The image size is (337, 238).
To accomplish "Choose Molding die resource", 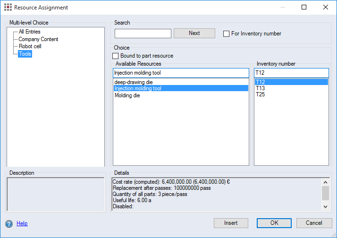I will coord(181,95).
